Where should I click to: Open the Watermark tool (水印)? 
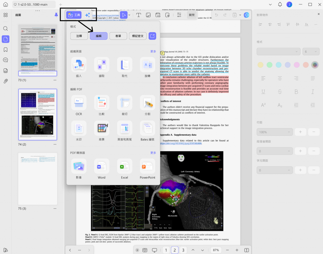tap(79, 131)
